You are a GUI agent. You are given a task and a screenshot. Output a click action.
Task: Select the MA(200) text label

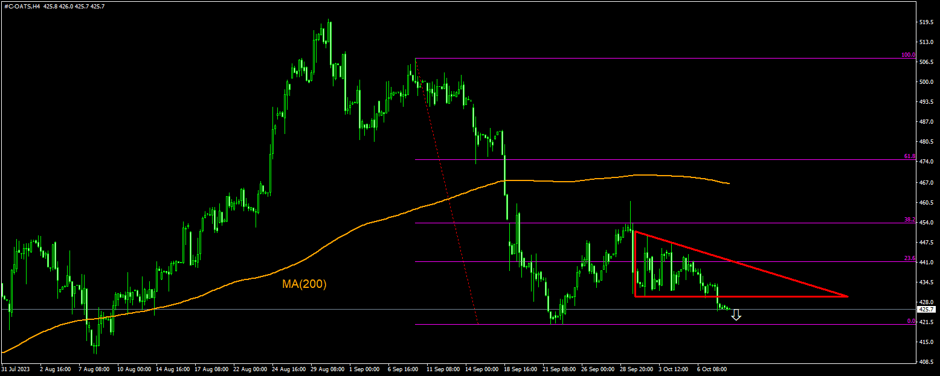[x=303, y=285]
